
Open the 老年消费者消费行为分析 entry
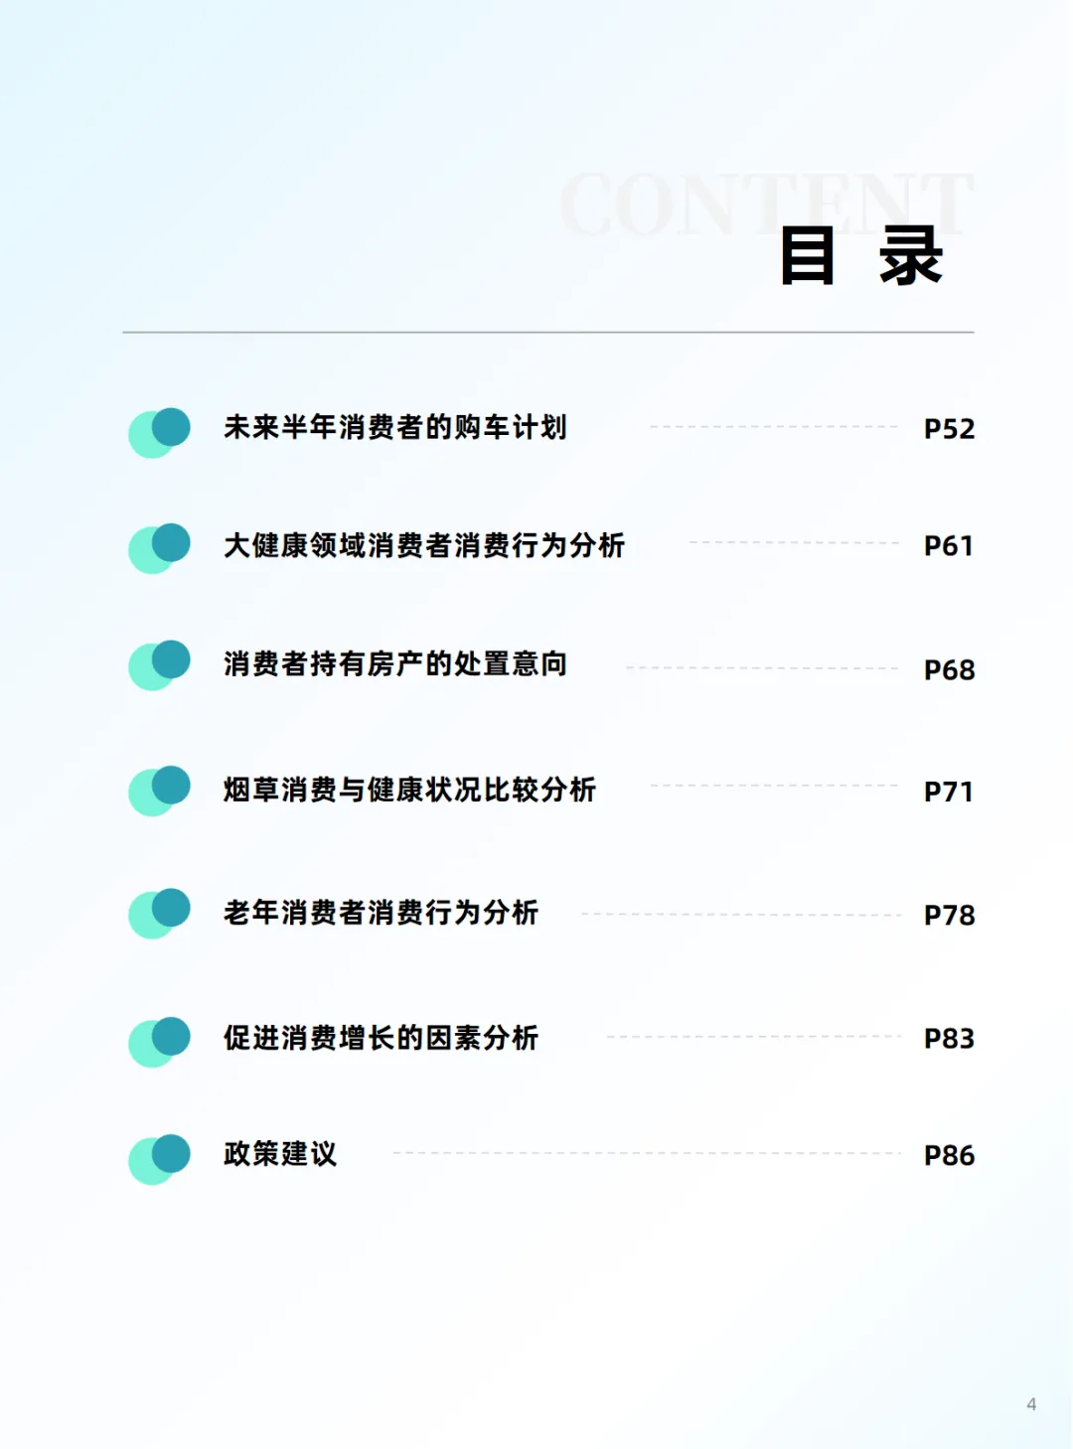tap(381, 912)
